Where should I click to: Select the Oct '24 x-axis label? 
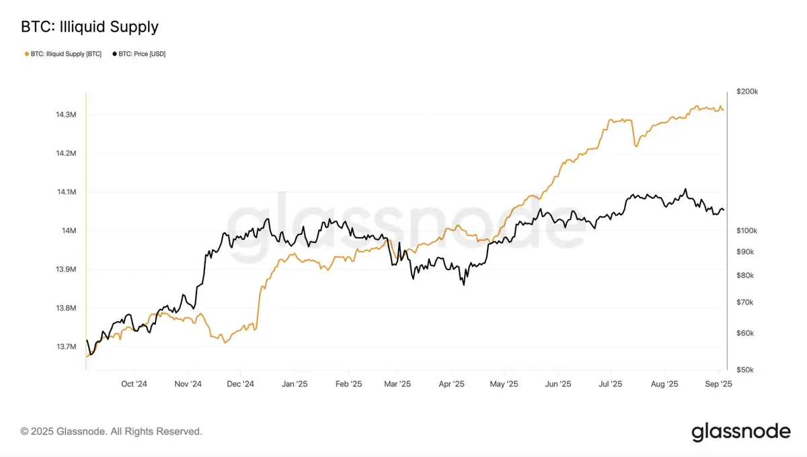[134, 384]
